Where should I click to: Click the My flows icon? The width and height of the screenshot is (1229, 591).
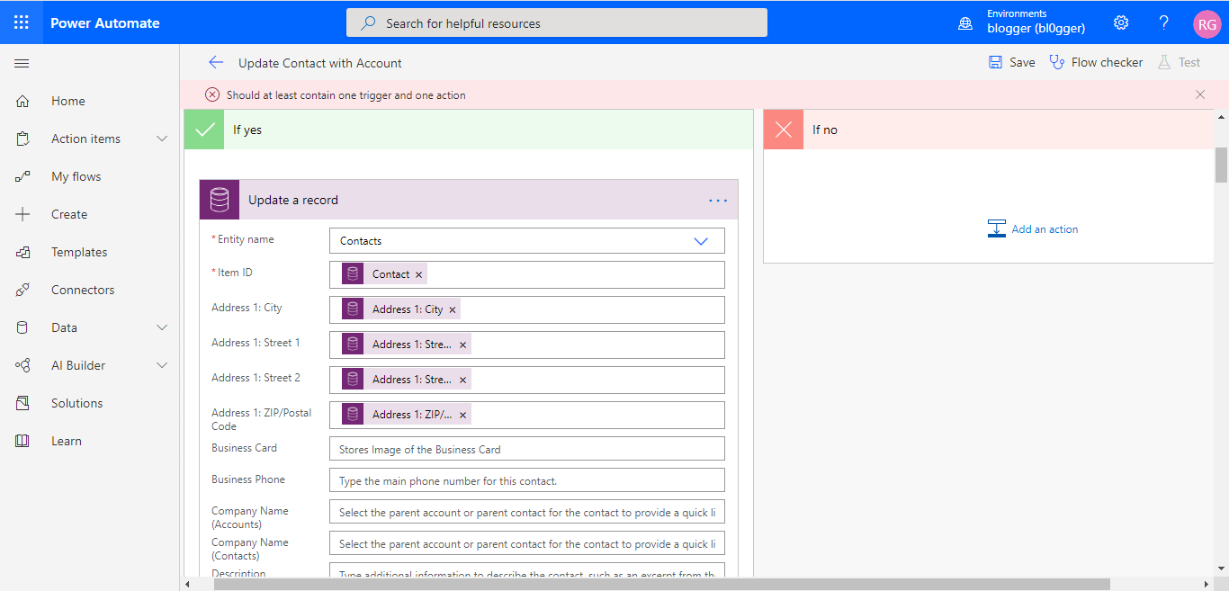click(x=23, y=176)
